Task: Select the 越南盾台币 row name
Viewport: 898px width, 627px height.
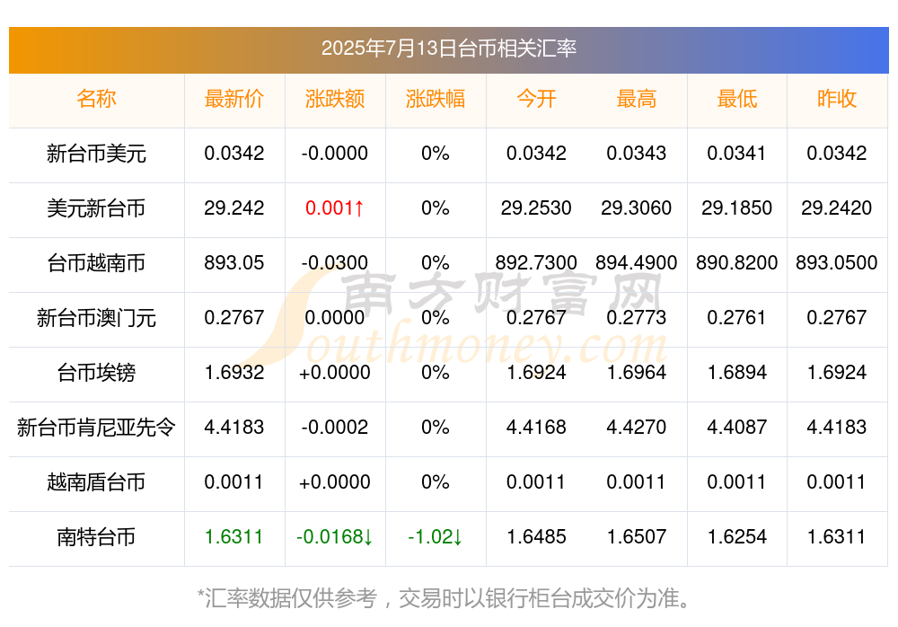Action: click(x=96, y=482)
